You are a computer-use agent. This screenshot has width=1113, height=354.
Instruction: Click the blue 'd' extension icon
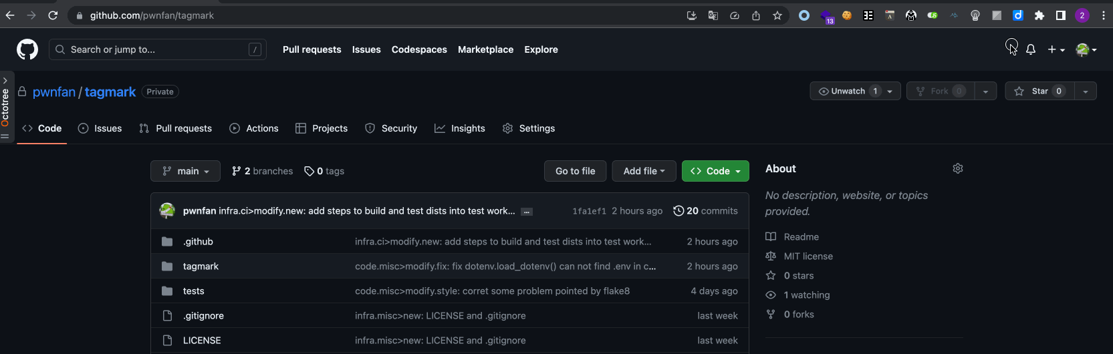[x=1018, y=15]
